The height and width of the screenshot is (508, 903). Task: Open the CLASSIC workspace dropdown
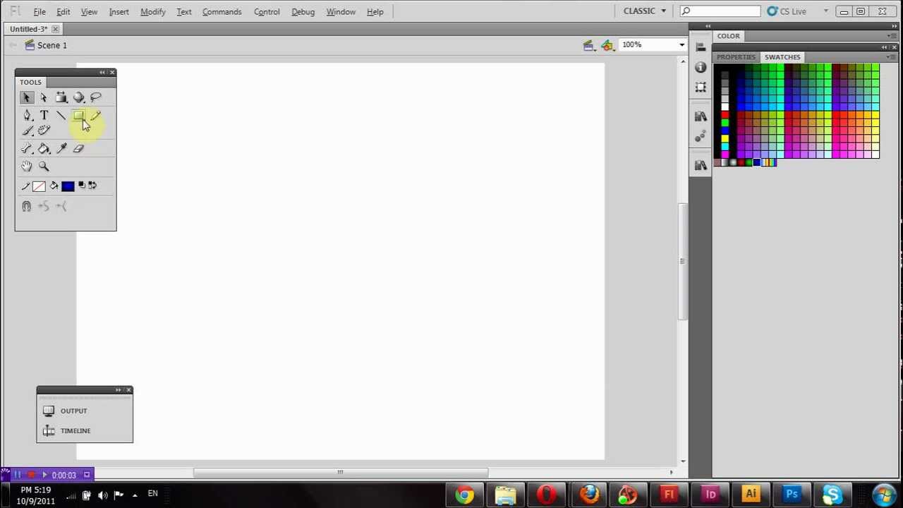tap(644, 11)
